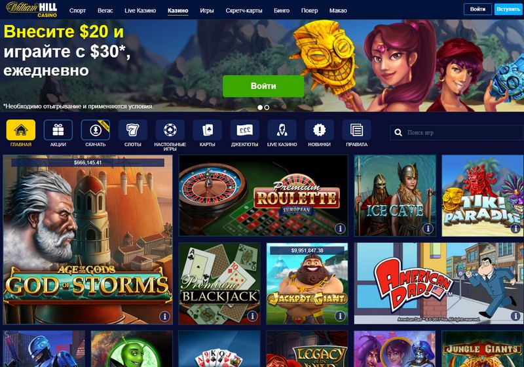Screen dimensions: 524x367
Task: Select the Джекпоты money icon
Action: [x=244, y=130]
